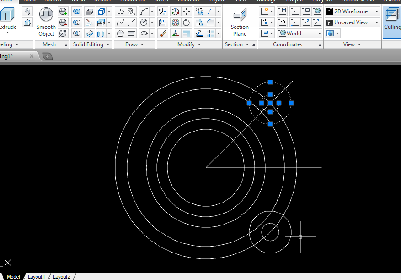401x280 pixels.
Task: Open the Arc tool dropdown arrow
Action: 152,11
